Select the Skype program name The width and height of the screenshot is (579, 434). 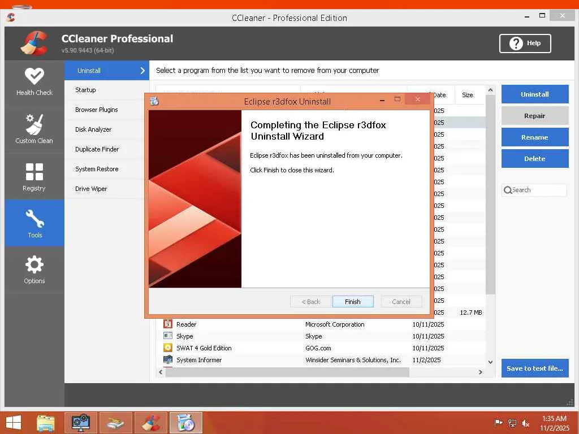[185, 336]
